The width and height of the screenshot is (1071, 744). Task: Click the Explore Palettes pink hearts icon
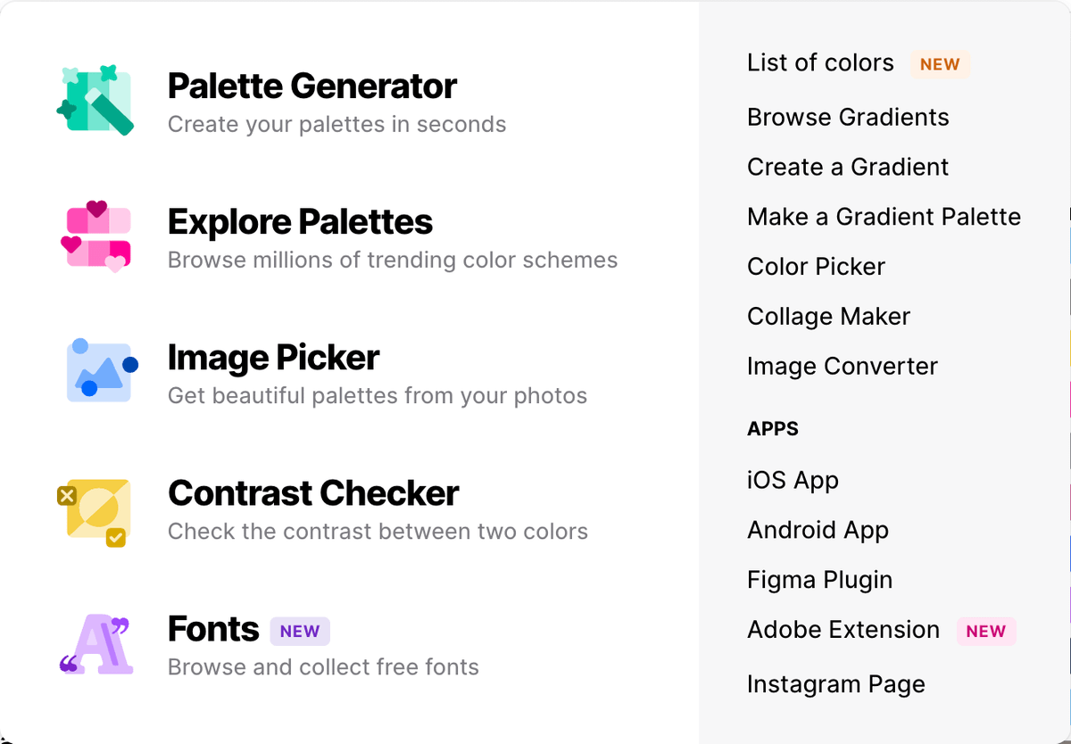[x=96, y=236]
